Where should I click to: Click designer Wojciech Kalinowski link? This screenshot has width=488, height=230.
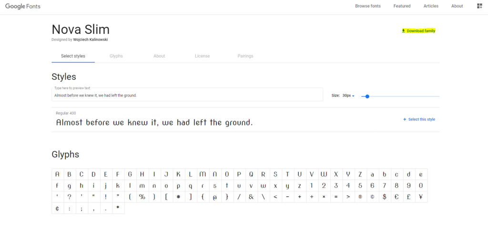(x=91, y=40)
